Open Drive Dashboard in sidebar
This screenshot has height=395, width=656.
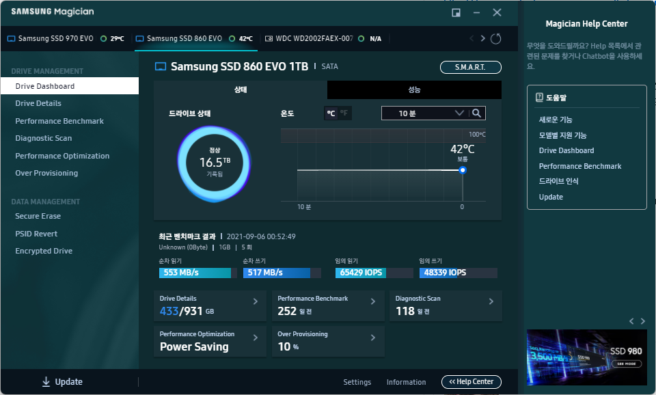click(x=70, y=86)
